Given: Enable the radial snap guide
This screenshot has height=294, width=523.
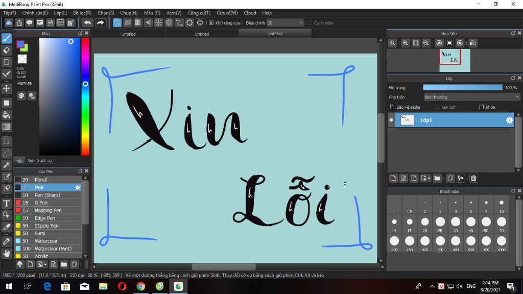Looking at the screenshot, I should [x=158, y=22].
